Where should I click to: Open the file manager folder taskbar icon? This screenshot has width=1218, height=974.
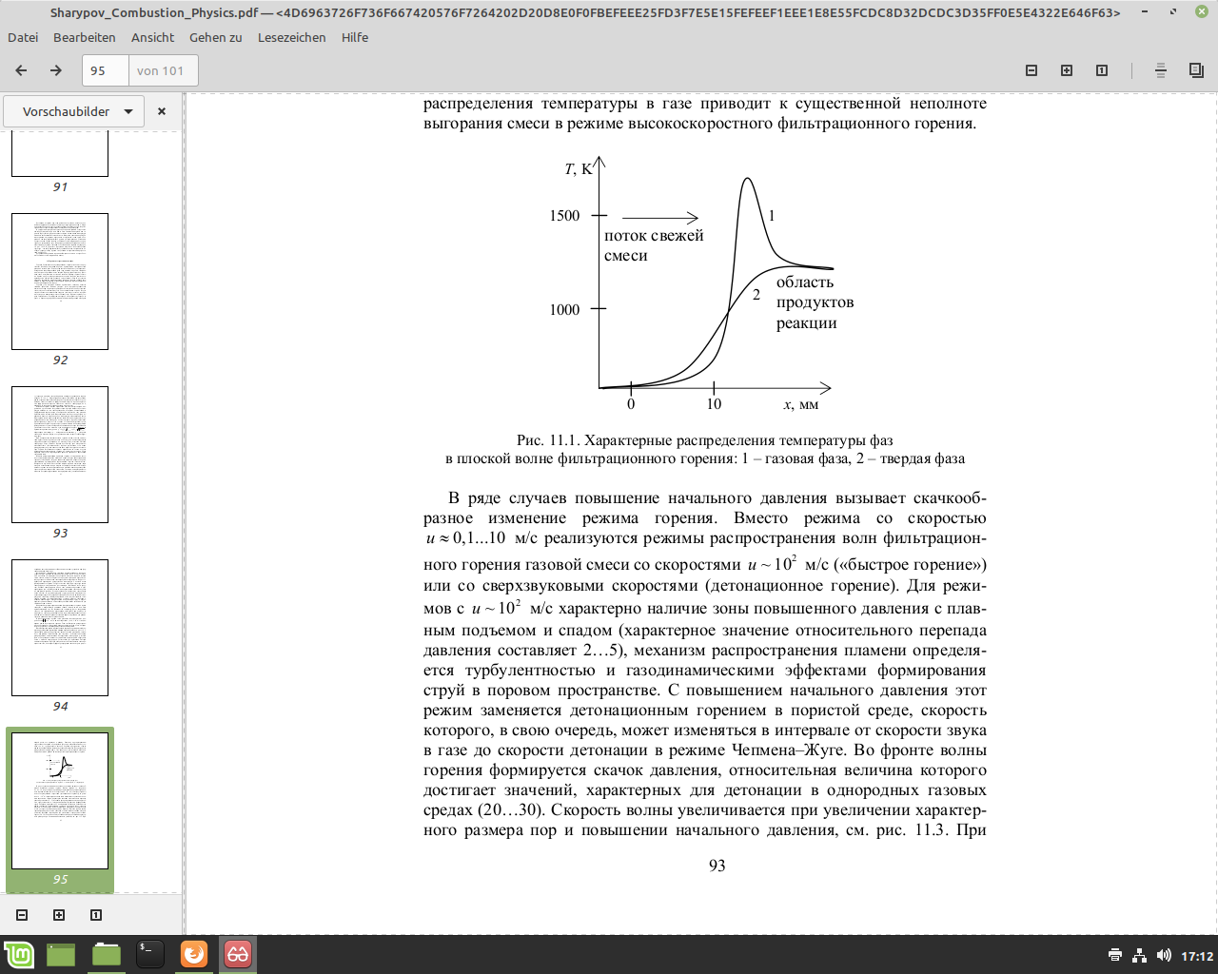[106, 954]
